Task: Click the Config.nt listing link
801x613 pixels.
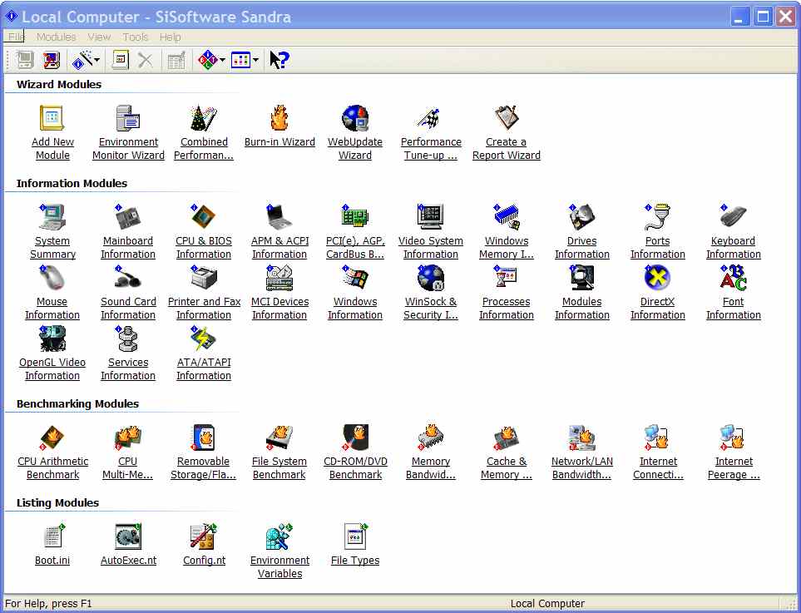Action: tap(204, 561)
